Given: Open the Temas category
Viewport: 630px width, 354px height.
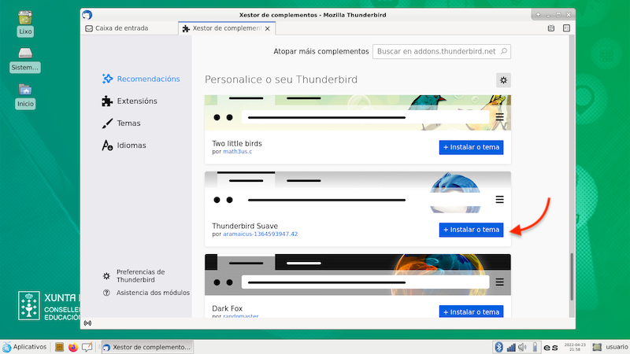Looking at the screenshot, I should click(121, 124).
